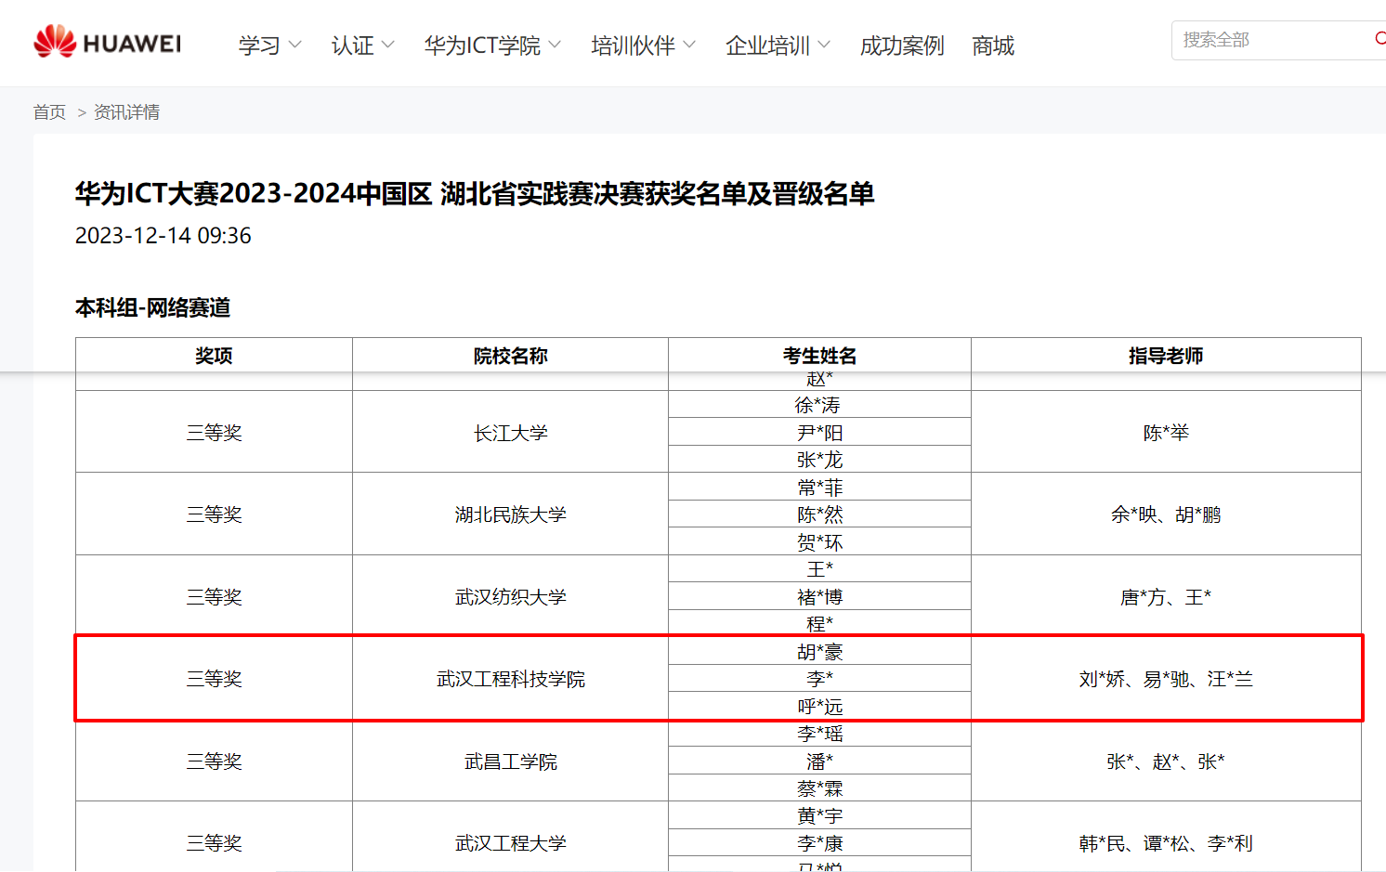Expand the 培训伙伴 dropdown chevron
Viewport: 1386px width, 872px height.
tap(689, 45)
